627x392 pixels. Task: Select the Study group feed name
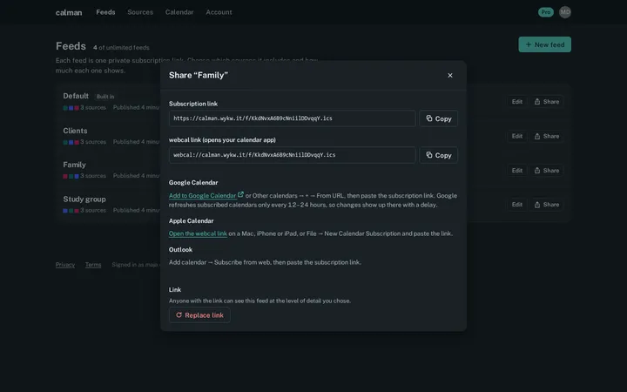(x=84, y=199)
